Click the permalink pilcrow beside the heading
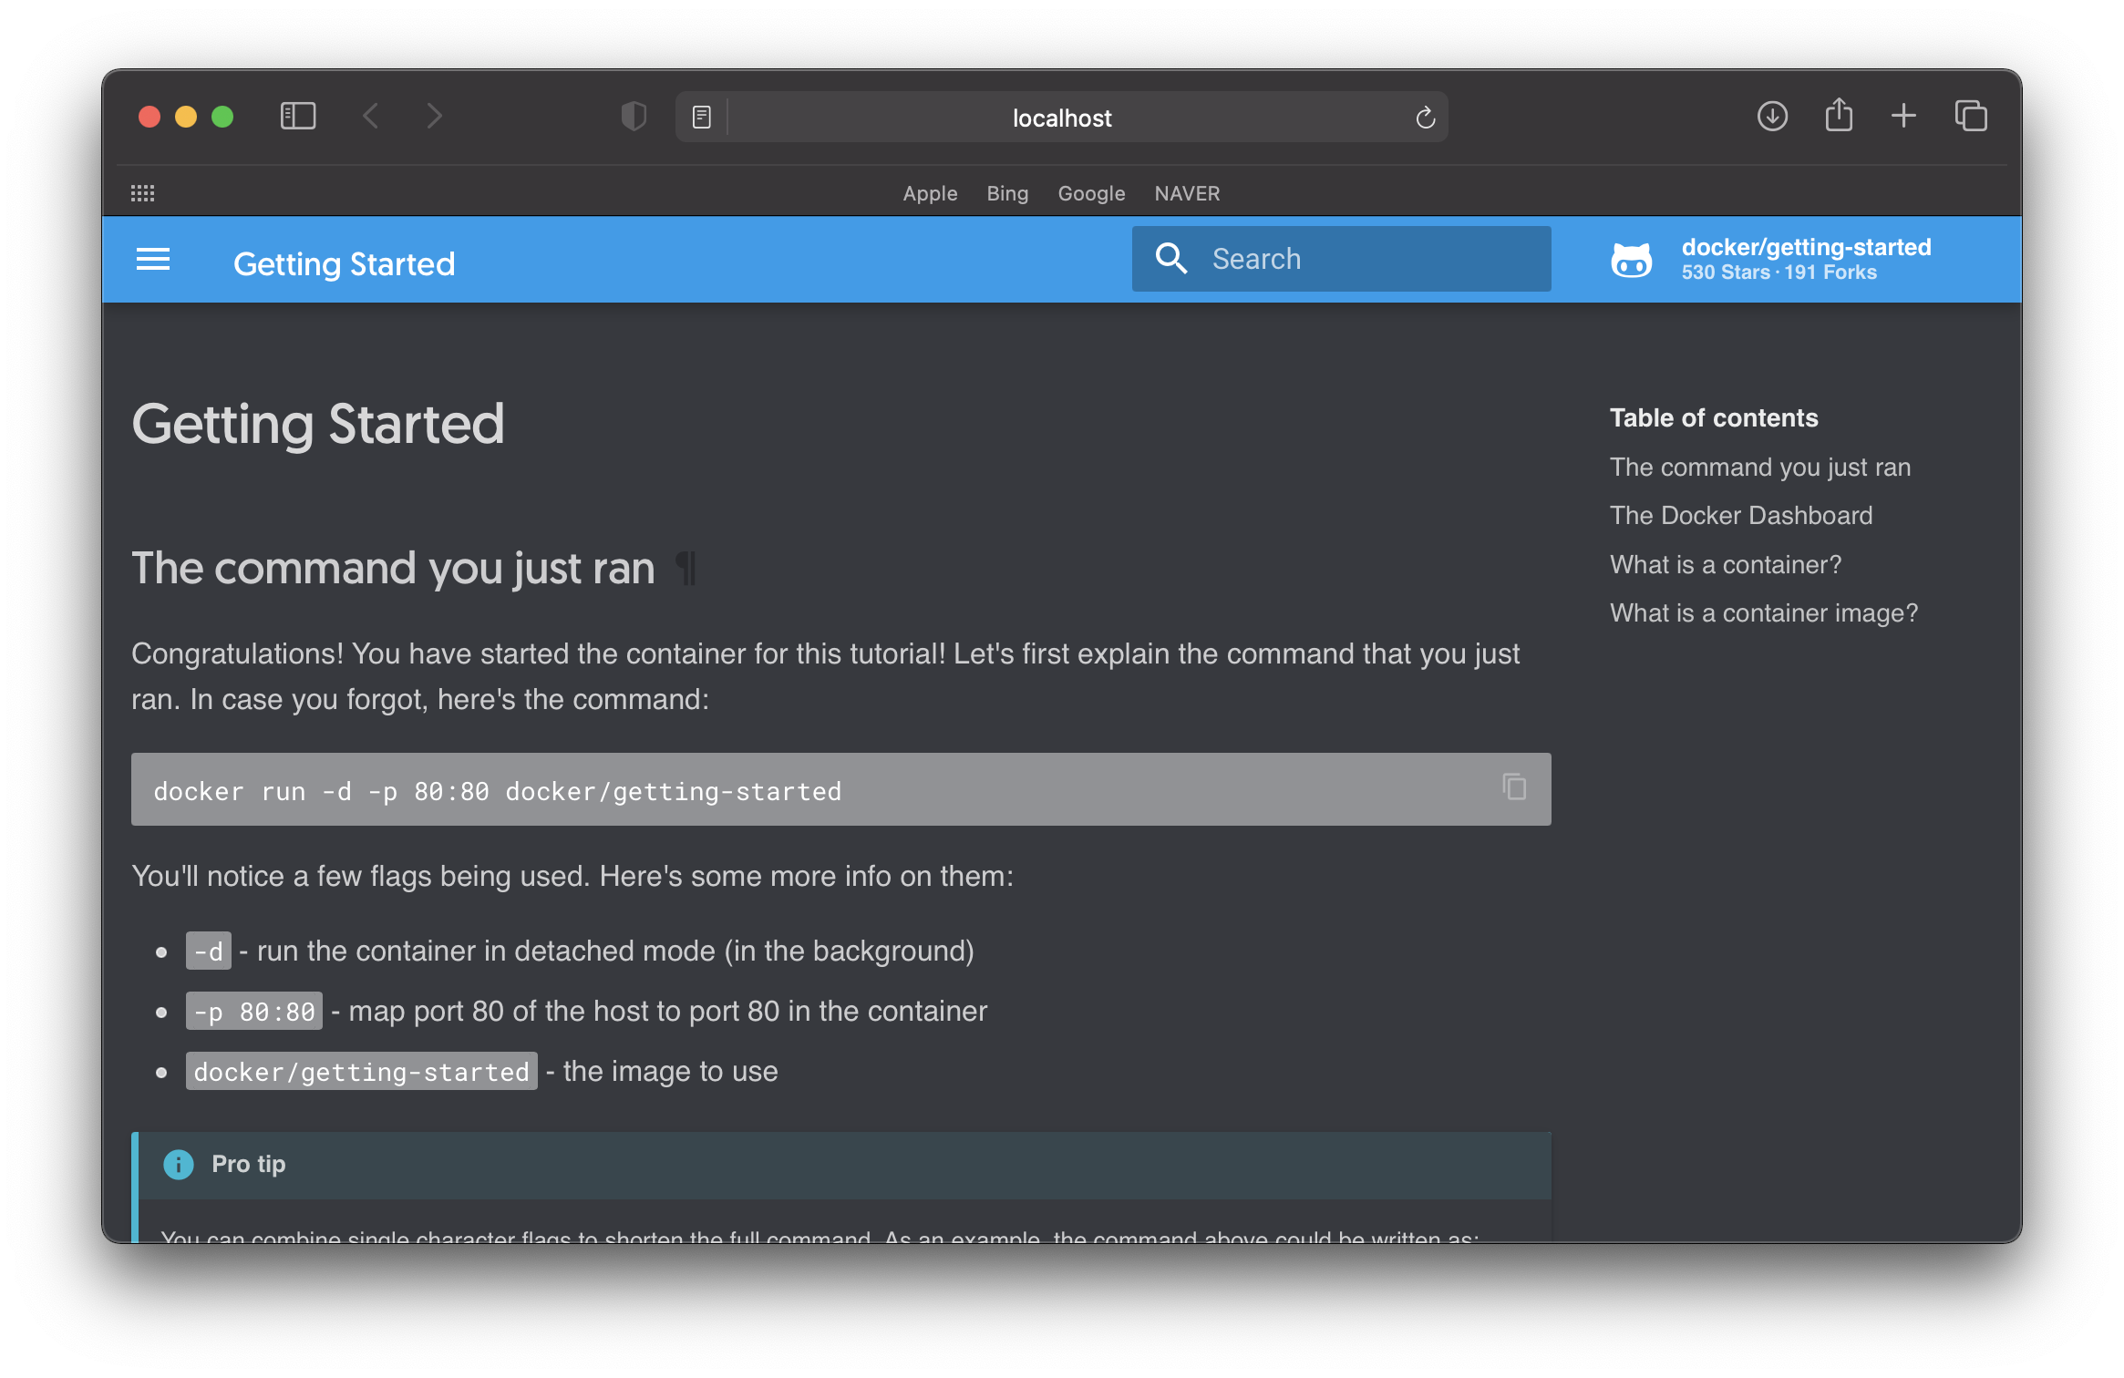The width and height of the screenshot is (2124, 1378). tap(686, 569)
